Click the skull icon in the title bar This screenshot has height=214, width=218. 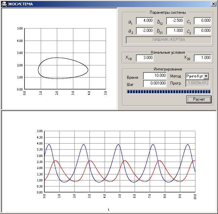coord(4,4)
